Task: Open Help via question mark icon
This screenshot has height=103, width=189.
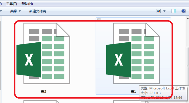Action: (184, 11)
